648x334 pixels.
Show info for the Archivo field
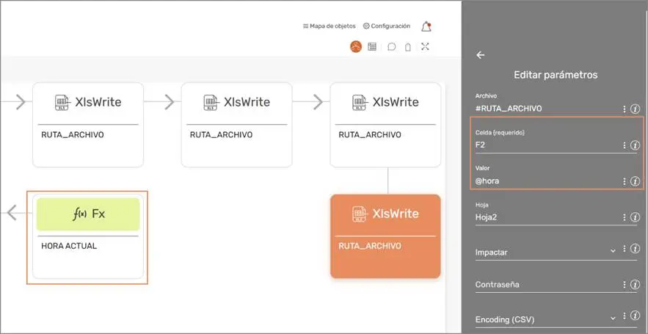tap(636, 109)
